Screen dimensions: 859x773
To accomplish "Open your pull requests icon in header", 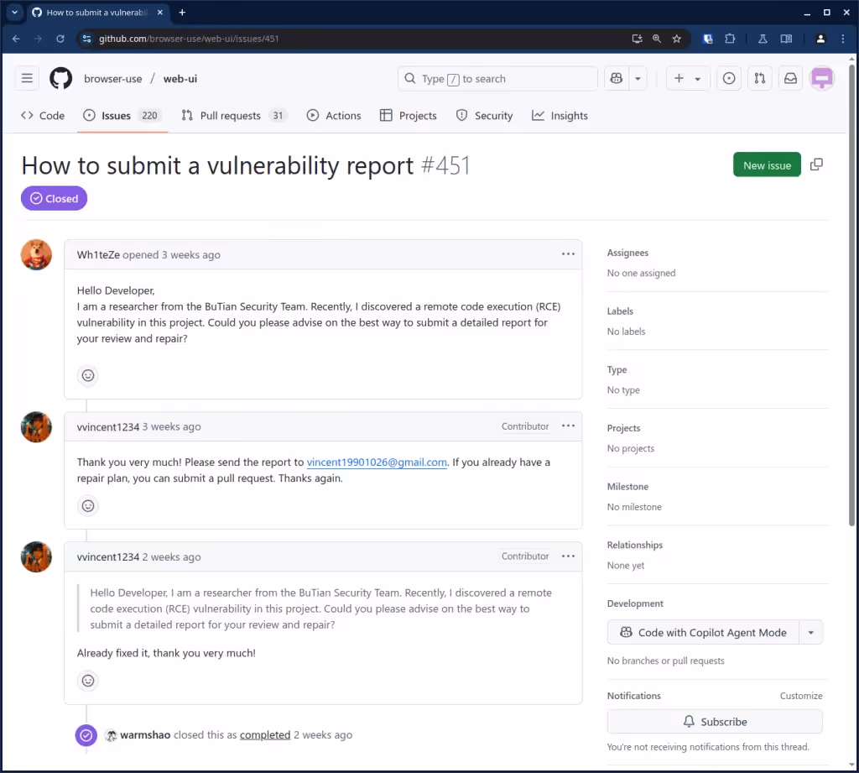I will (x=759, y=78).
